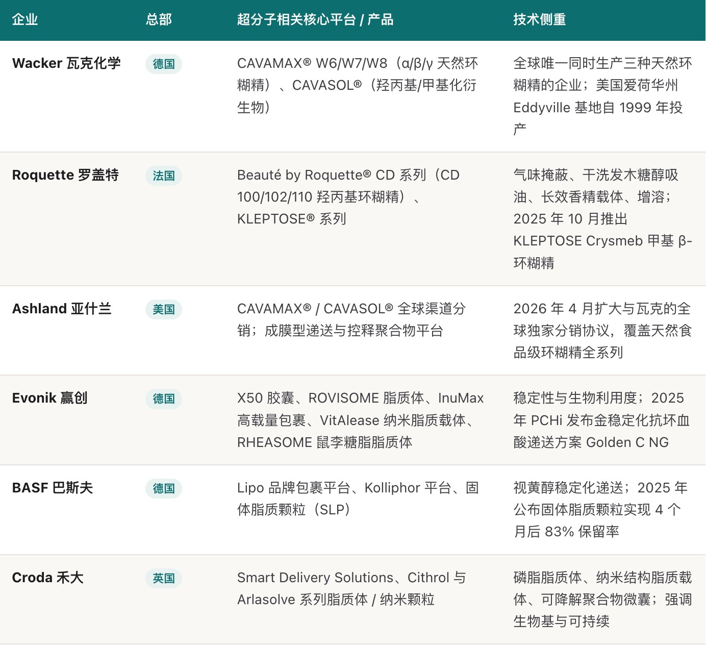Screen dimensions: 706x646
Task: Click the X50 胶囊、ROVISOME 脂质体 product cell
Action: [x=361, y=420]
